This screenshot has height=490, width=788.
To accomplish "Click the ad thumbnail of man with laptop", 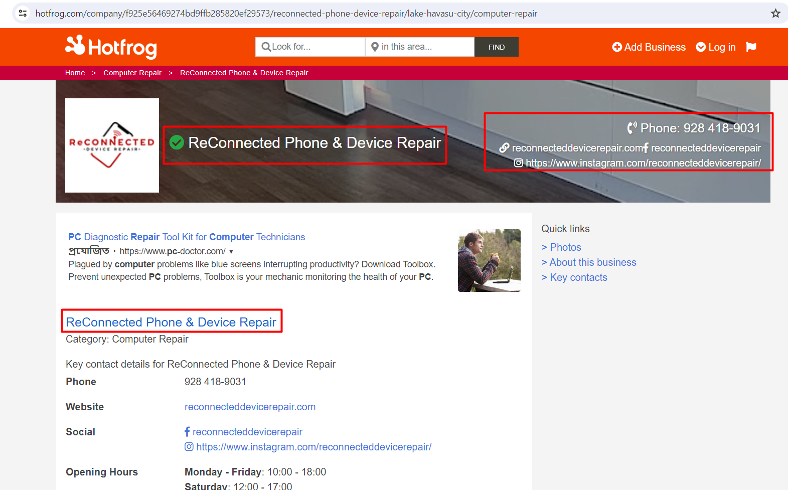I will click(489, 260).
